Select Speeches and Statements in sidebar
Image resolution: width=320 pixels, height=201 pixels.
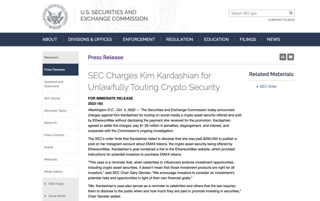point(54,84)
